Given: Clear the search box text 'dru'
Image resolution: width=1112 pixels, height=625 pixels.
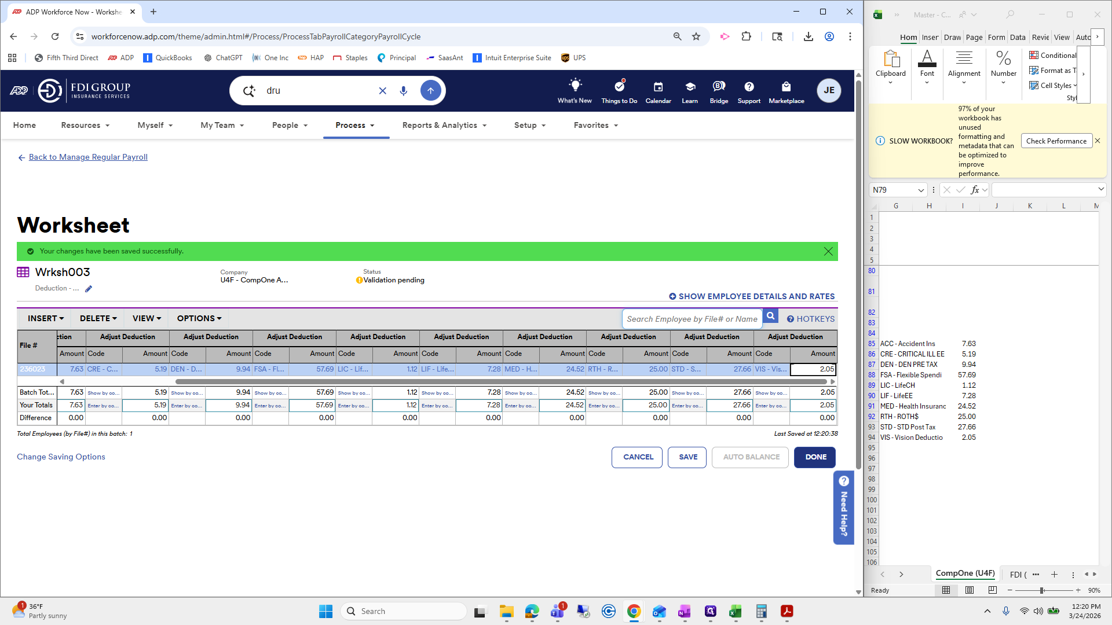Looking at the screenshot, I should 382,91.
